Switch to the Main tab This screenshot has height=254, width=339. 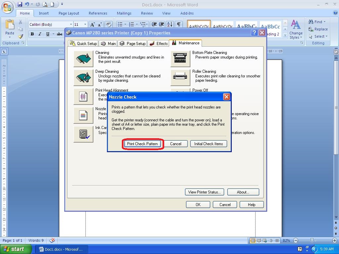click(108, 43)
